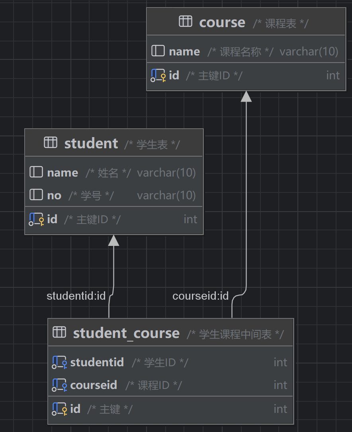The width and height of the screenshot is (352, 432).
Task: Click the 学号 column comment
Action: coord(91,196)
